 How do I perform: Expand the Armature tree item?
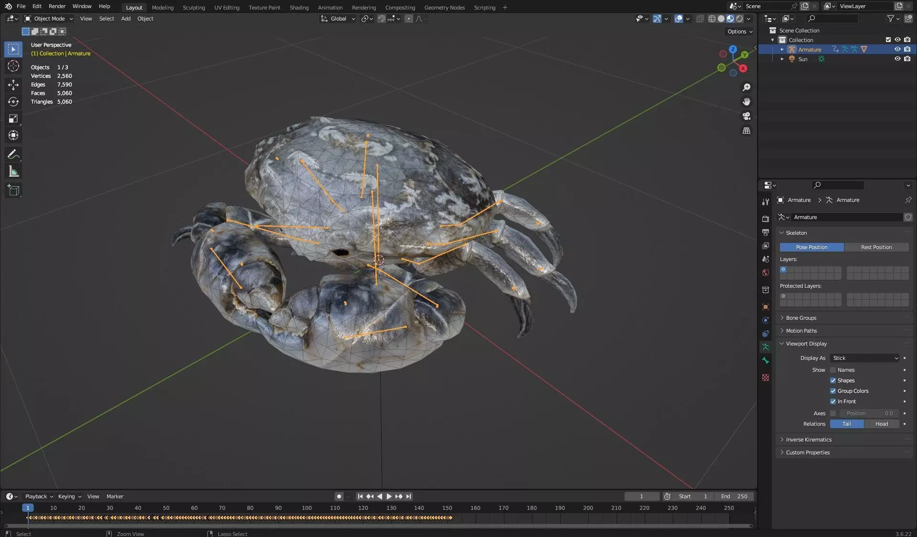[x=782, y=49]
